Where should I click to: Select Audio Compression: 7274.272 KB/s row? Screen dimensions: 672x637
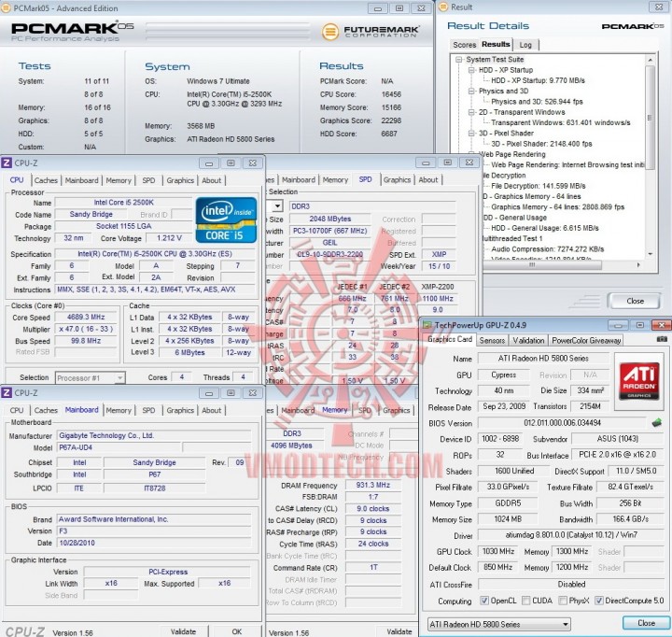tap(547, 248)
